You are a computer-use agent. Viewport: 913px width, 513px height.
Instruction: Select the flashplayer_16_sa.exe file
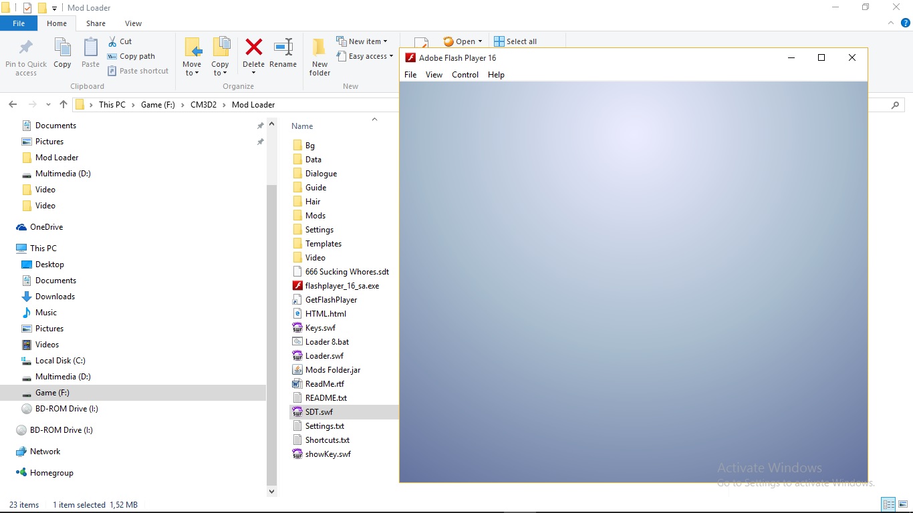342,286
